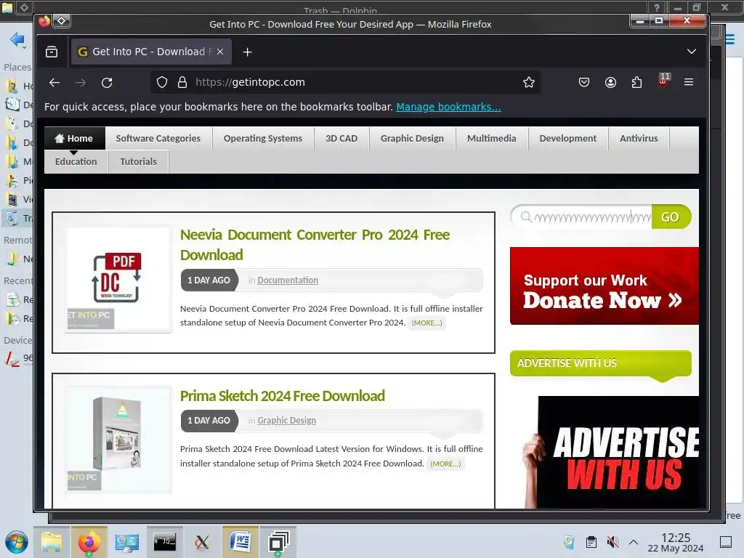This screenshot has height=558, width=744.
Task: Save page to Pocket
Action: 584,83
